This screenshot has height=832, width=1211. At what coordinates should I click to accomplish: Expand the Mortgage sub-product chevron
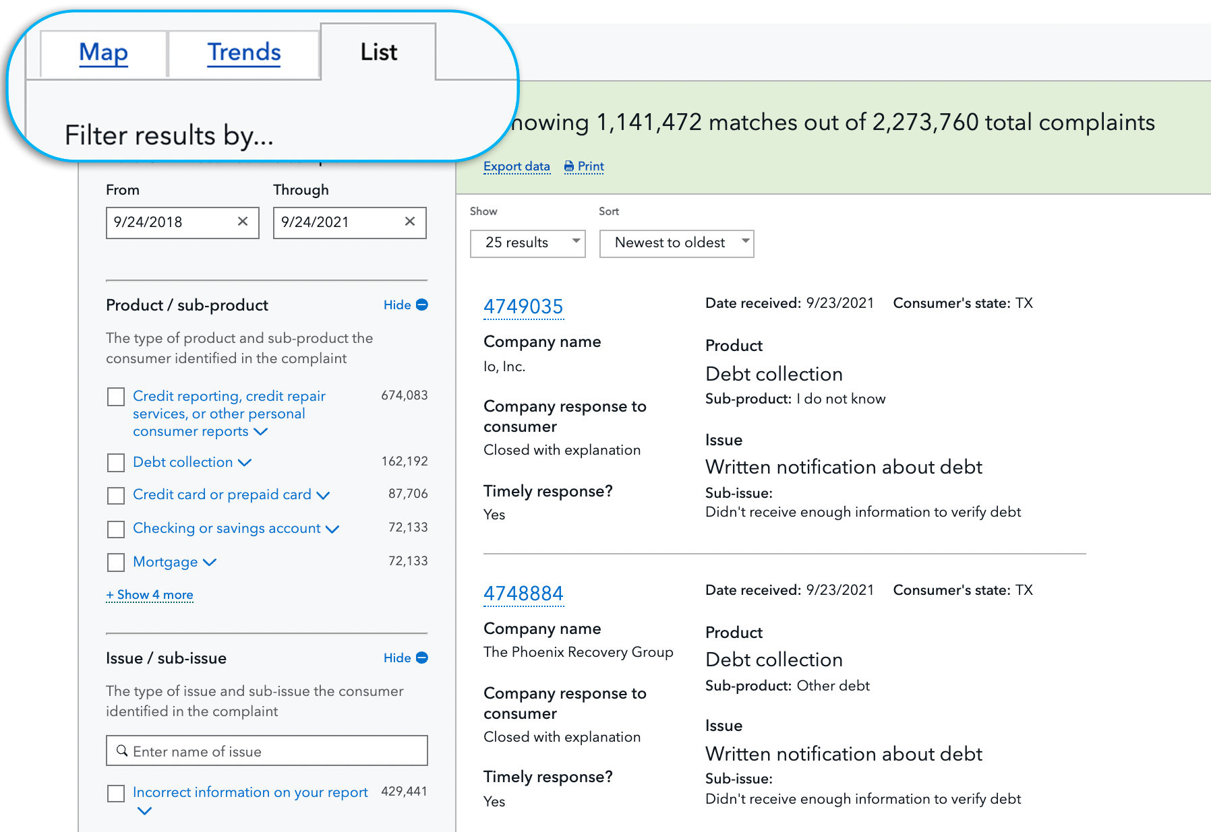tap(210, 562)
